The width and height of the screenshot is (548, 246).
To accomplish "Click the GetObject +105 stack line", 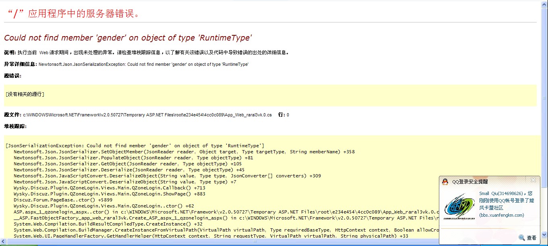I will 128,164.
